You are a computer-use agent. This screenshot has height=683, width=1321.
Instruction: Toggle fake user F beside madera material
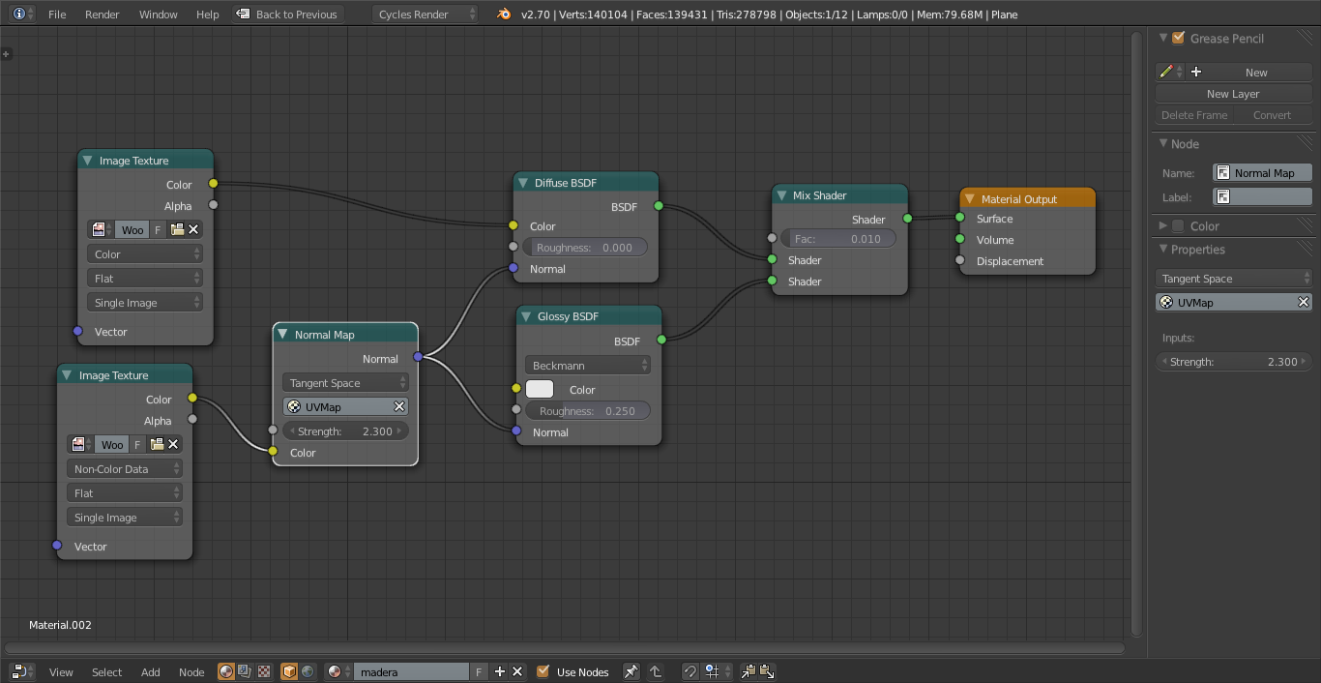(480, 671)
